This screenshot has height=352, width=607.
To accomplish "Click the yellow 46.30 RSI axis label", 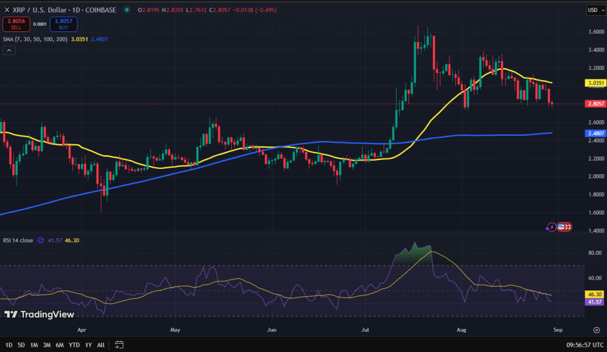I will tap(594, 295).
